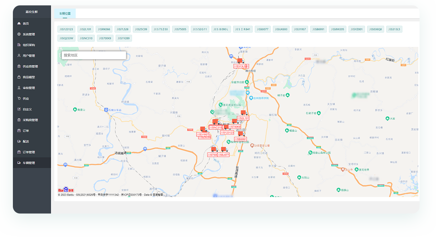Click the 配送 delivery truck icon in sidebar
Image resolution: width=436 pixels, height=238 pixels.
click(x=19, y=142)
